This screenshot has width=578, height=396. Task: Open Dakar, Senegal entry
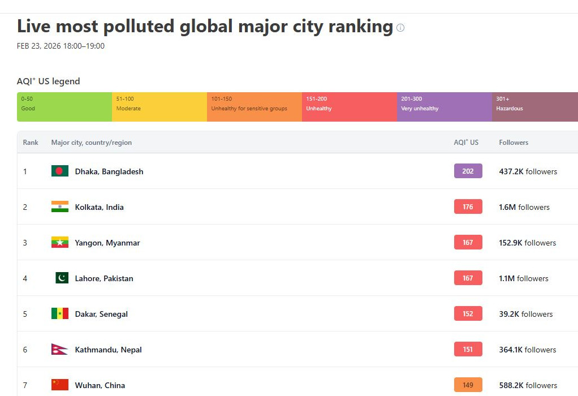[x=101, y=314]
